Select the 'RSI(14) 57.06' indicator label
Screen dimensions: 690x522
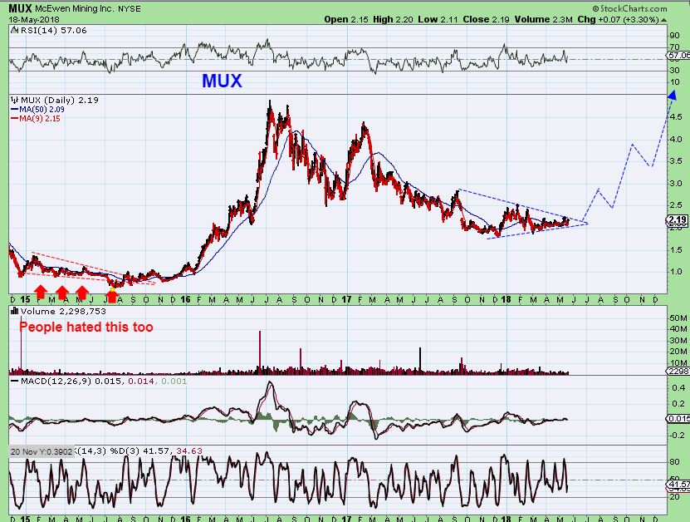(x=53, y=31)
